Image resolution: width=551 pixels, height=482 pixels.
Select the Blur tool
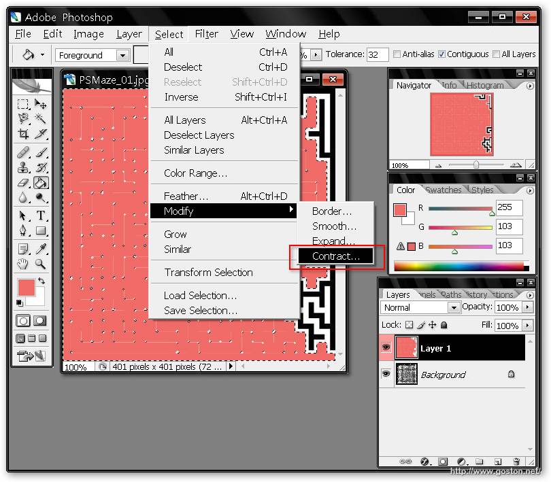click(x=23, y=198)
